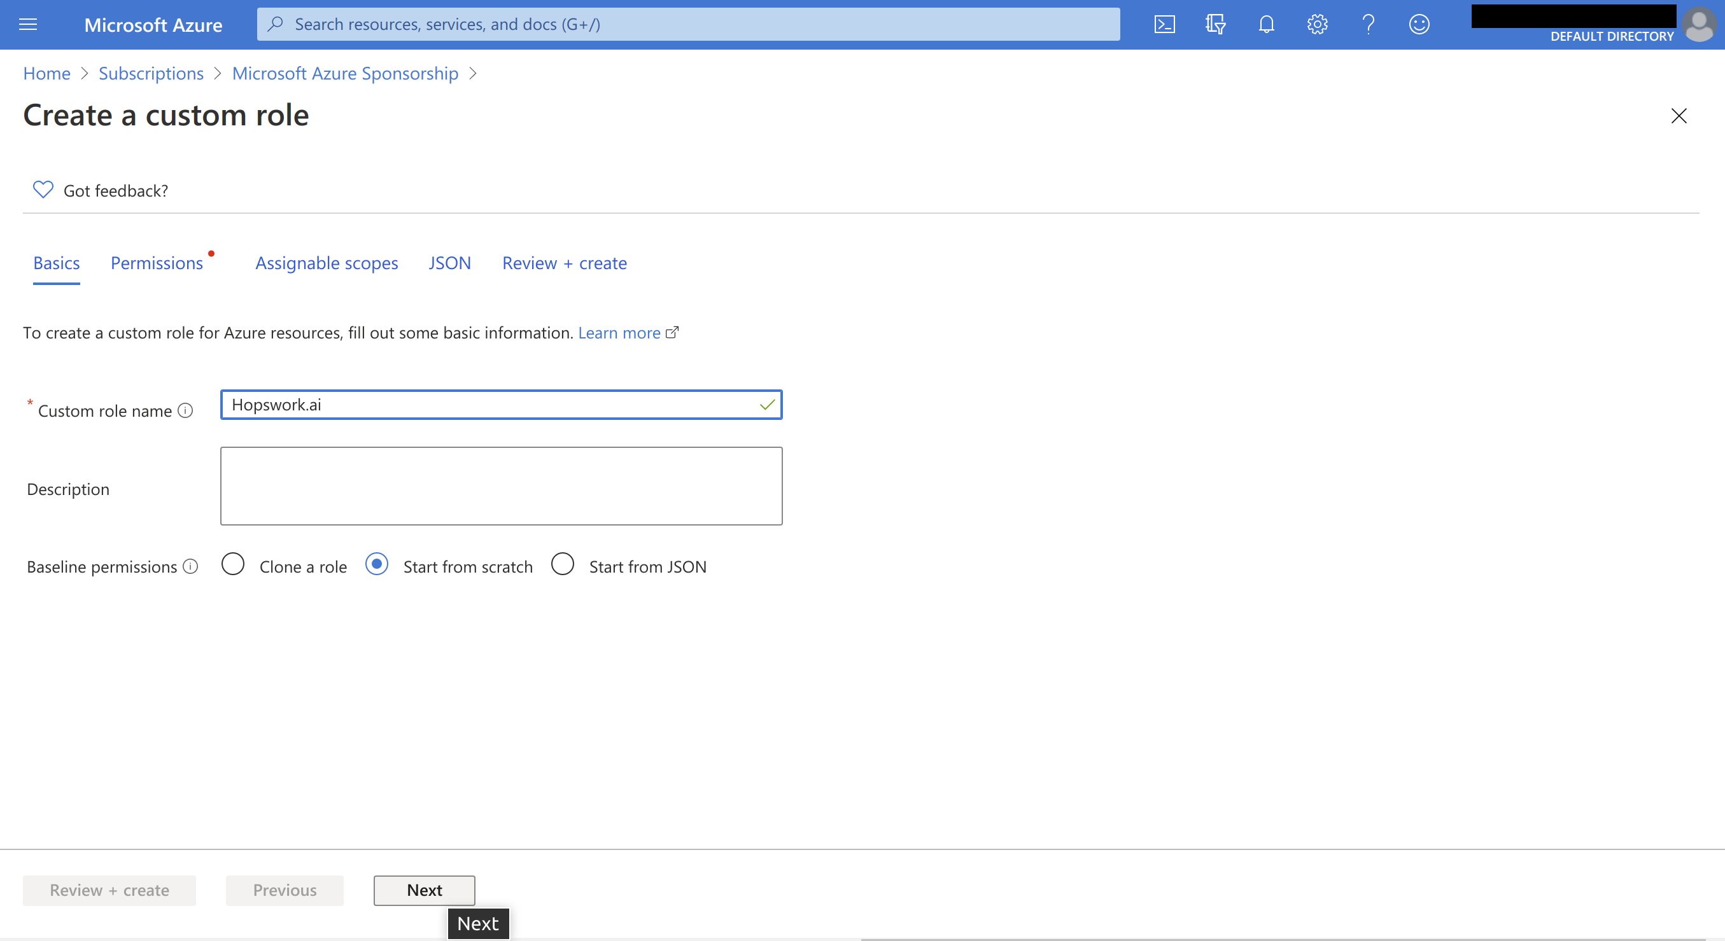The width and height of the screenshot is (1725, 941).
Task: Click into the Description text box
Action: point(501,485)
